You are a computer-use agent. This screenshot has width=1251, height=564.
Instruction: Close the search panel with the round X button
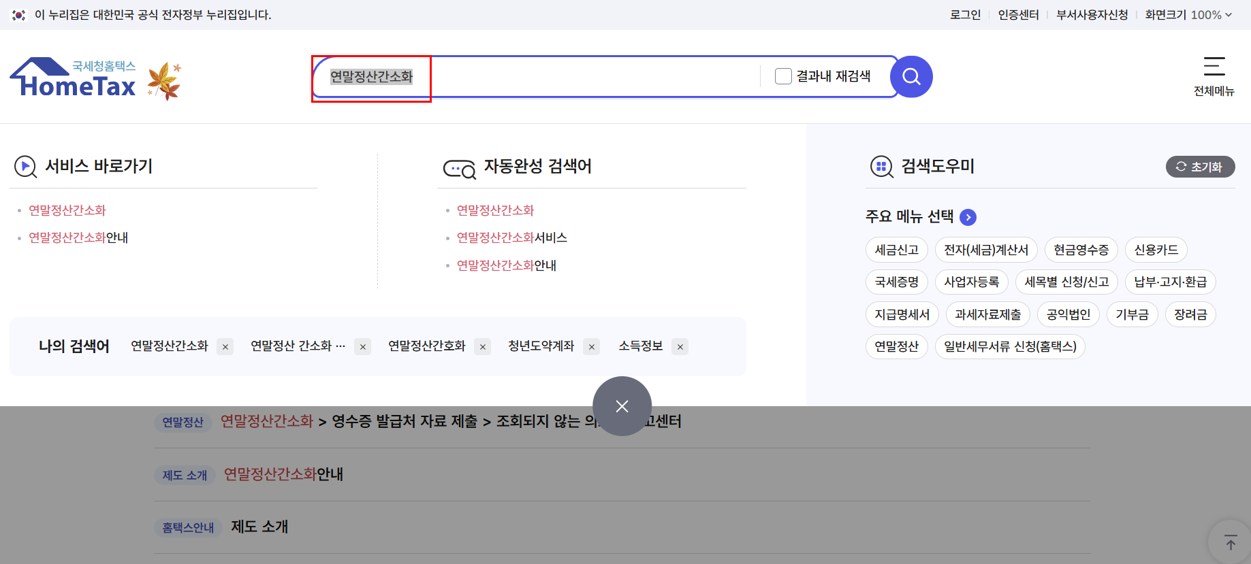[622, 406]
